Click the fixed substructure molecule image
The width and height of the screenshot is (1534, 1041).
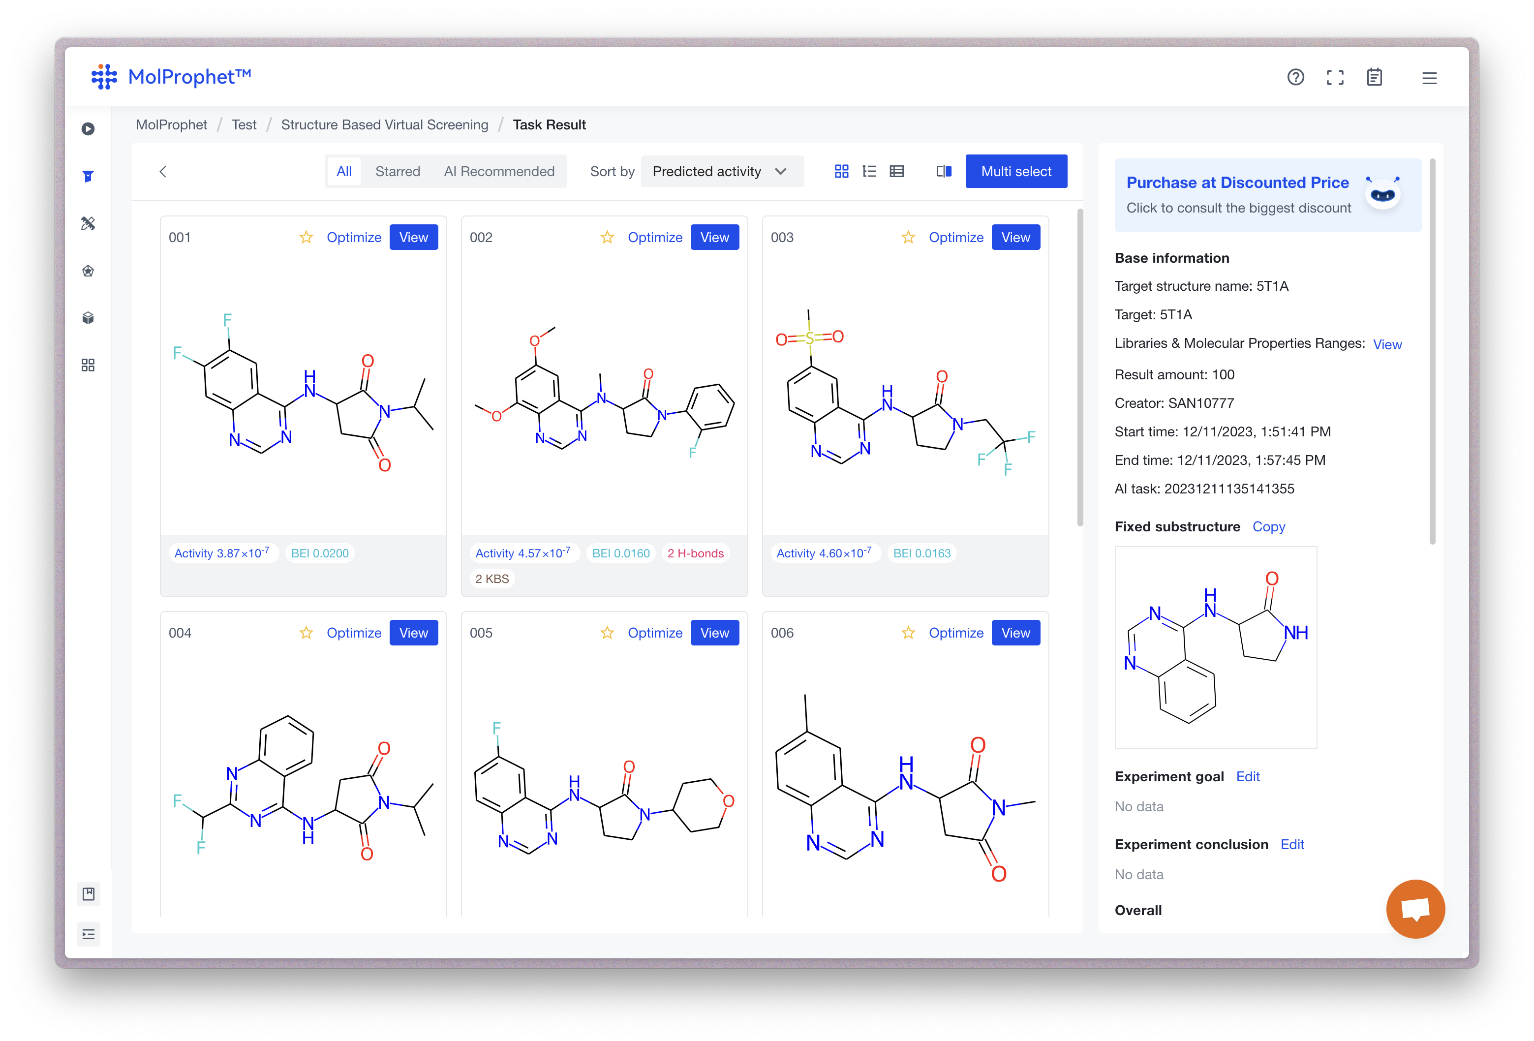pyautogui.click(x=1216, y=647)
